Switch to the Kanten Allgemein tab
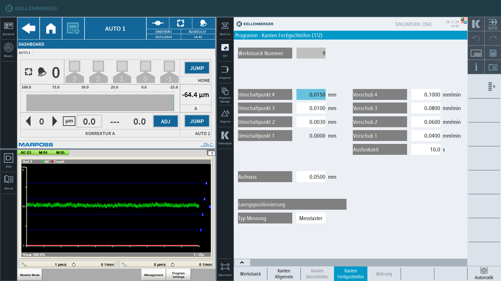Viewport: 501px width, 281px height. click(284, 274)
